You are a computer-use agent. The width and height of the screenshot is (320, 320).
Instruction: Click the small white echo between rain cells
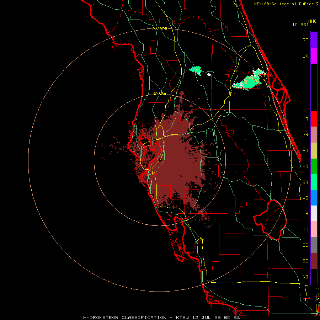pyautogui.click(x=209, y=74)
